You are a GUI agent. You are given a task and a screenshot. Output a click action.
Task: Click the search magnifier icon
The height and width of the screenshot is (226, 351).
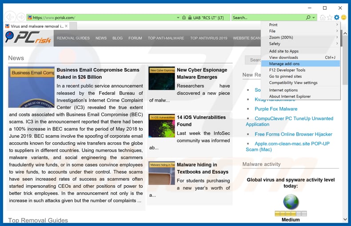click(308, 17)
